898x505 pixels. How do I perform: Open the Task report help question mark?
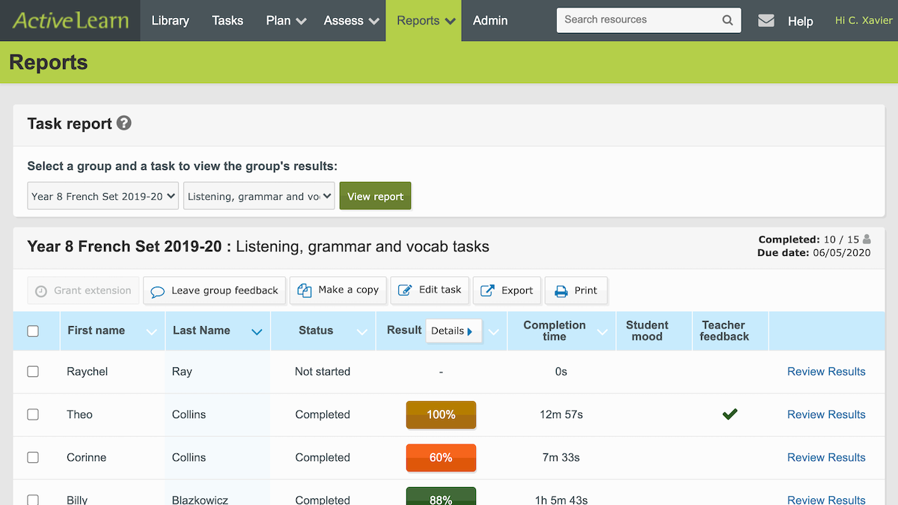point(124,123)
